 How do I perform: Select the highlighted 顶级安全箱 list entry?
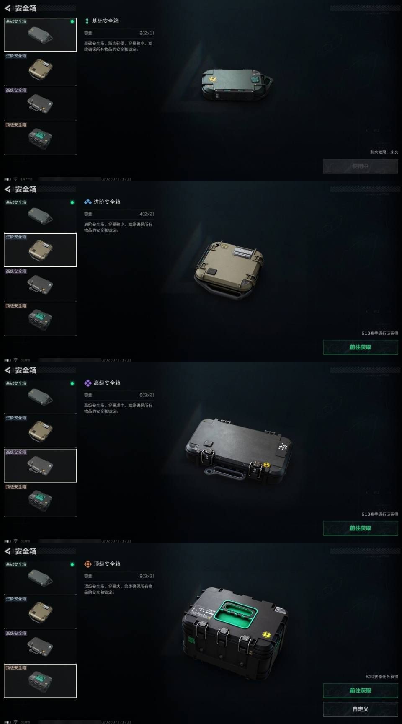pyautogui.click(x=40, y=680)
